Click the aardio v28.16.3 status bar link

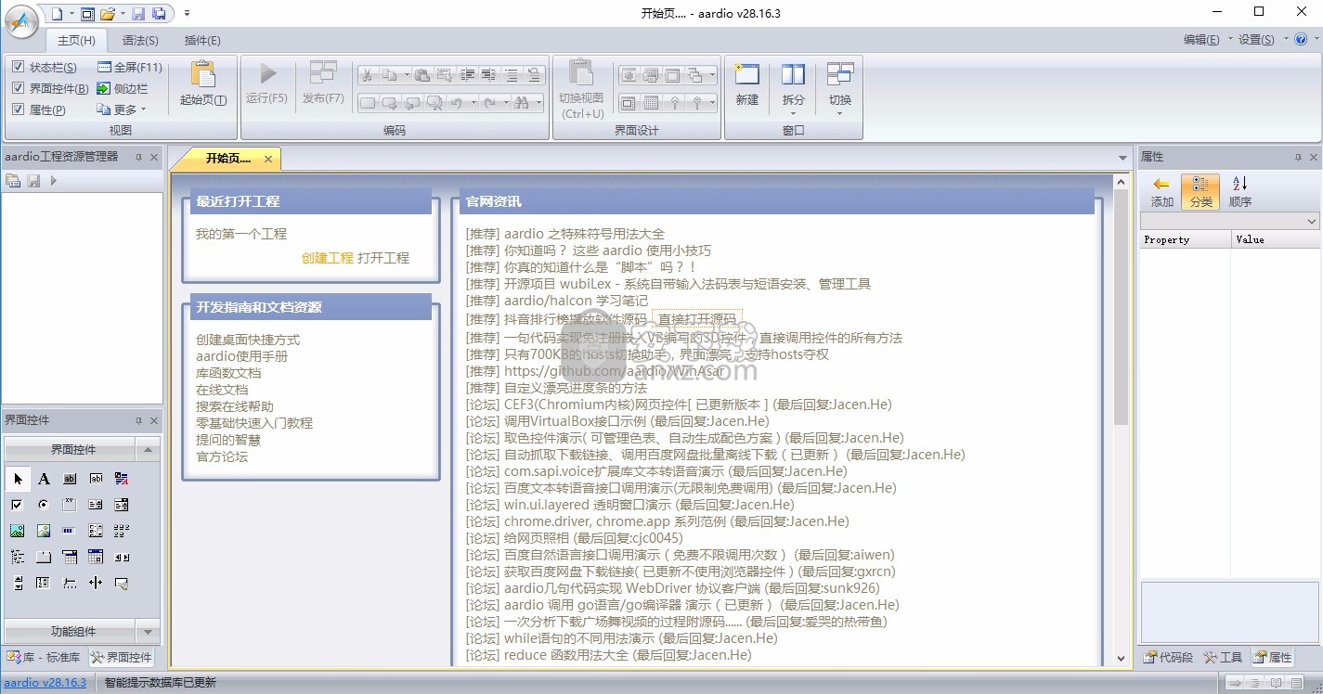45,682
